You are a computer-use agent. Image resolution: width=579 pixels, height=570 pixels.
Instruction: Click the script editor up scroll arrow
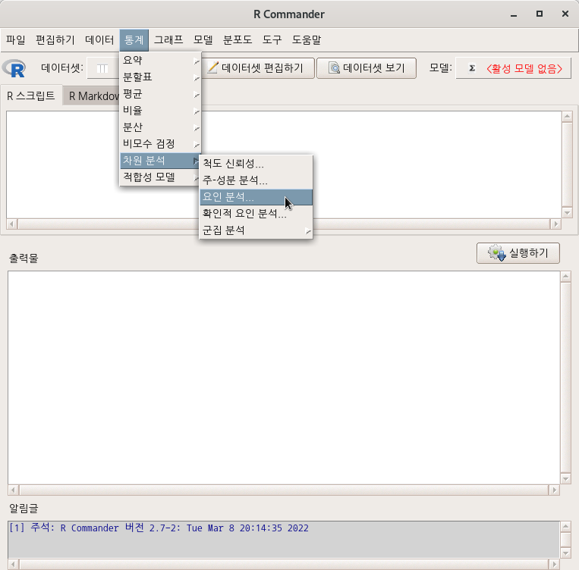[x=567, y=117]
